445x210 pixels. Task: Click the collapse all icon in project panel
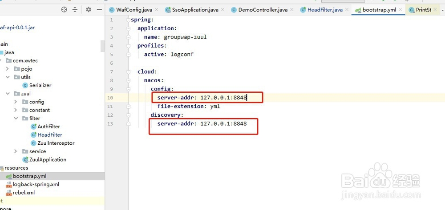75,10
